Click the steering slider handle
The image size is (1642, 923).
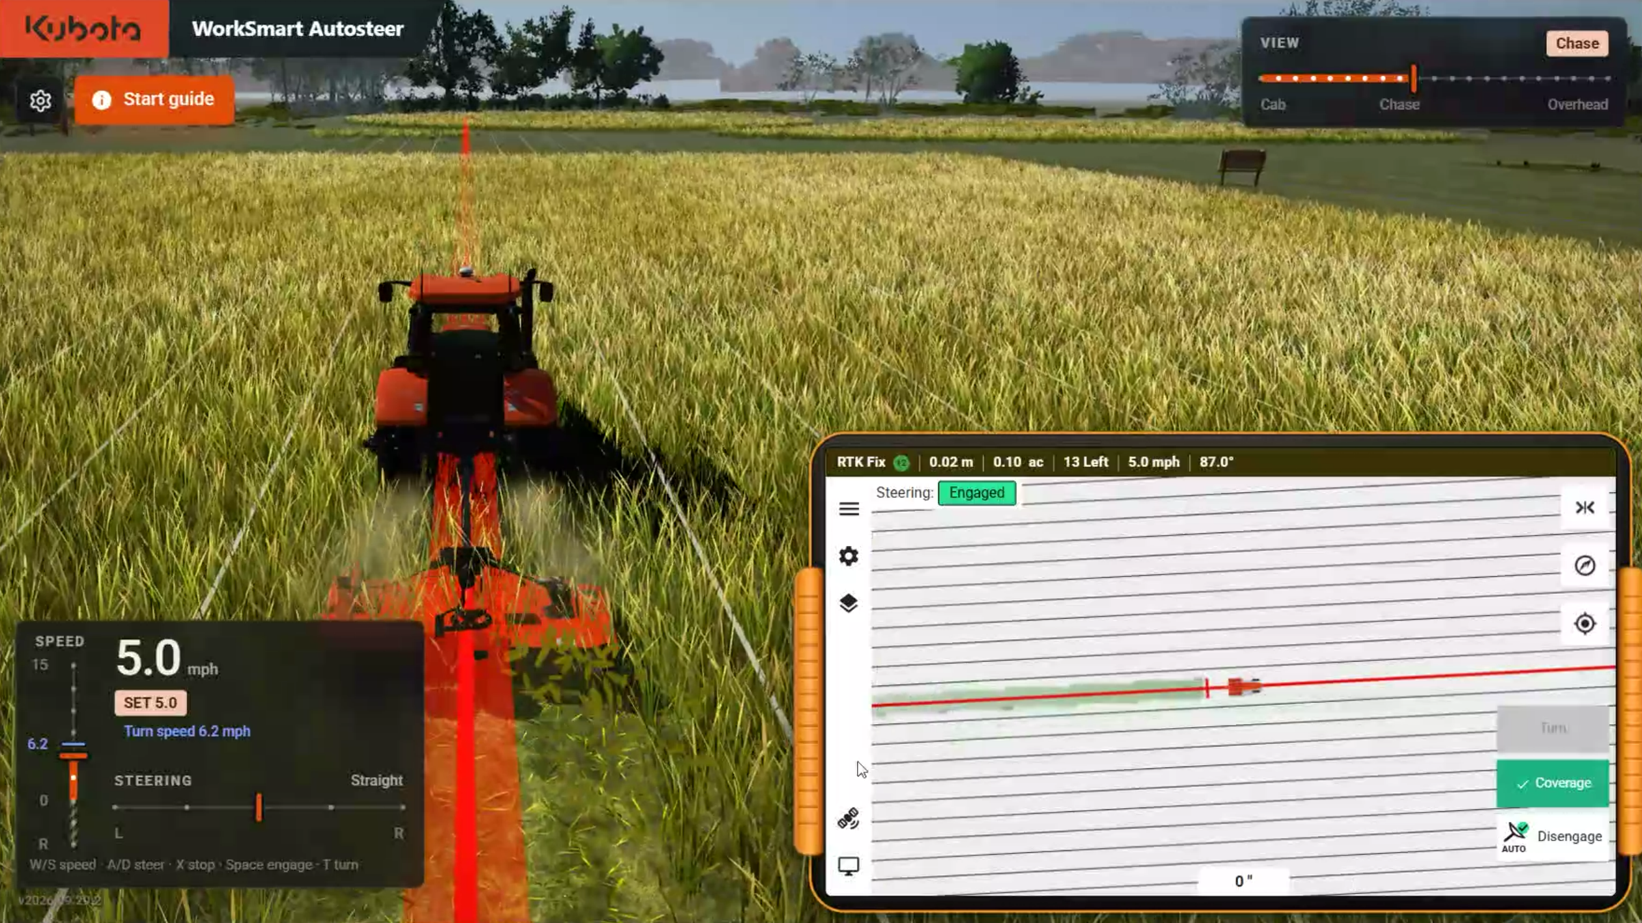(x=259, y=807)
